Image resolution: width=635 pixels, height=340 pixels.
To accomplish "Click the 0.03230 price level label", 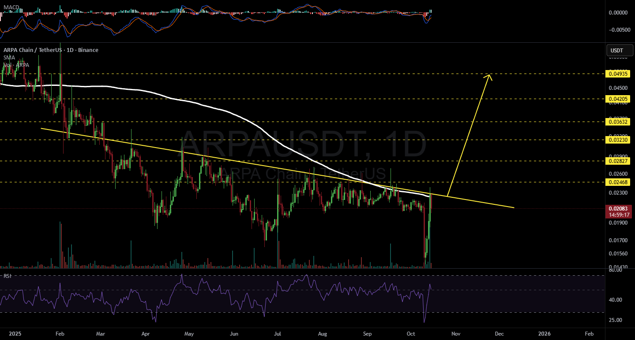I will click(x=617, y=140).
